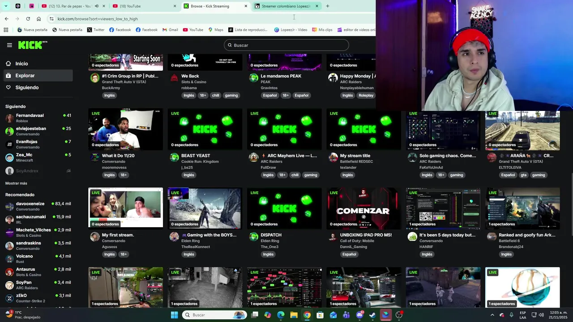The image size is (573, 322).
Task: Focus the Kick Buscar search field
Action: (286, 45)
